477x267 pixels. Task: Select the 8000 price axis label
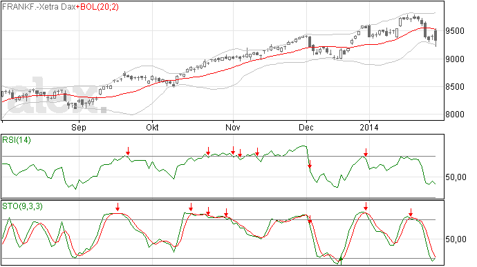coord(455,115)
